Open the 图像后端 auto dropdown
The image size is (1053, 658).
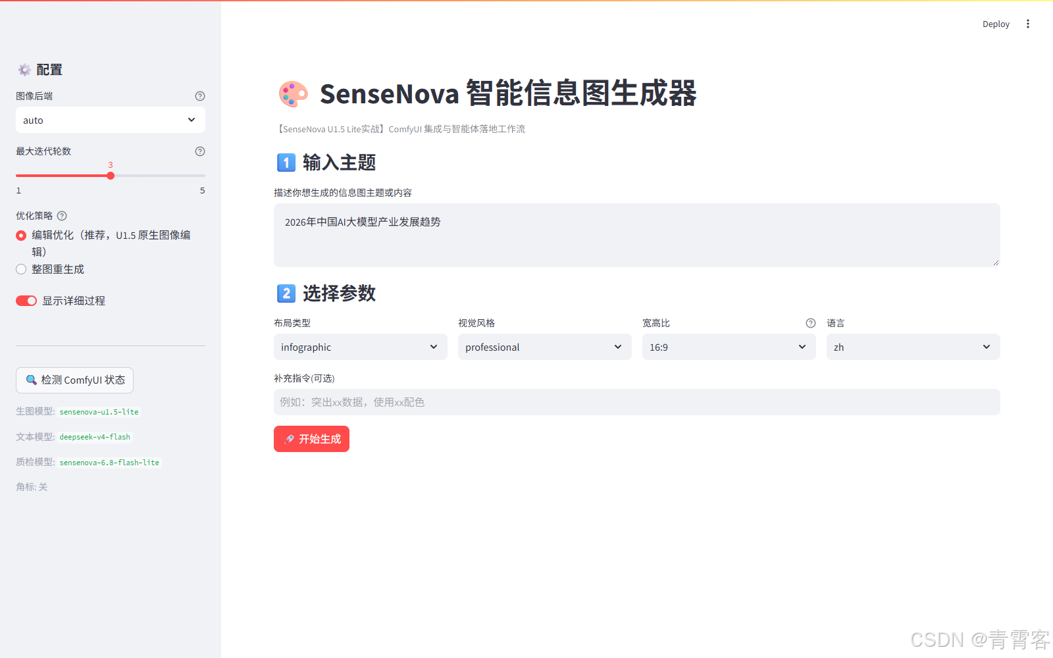coord(111,120)
